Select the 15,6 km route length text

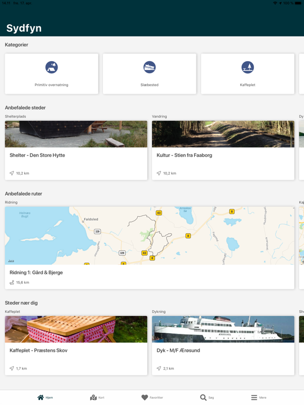[x=23, y=283]
